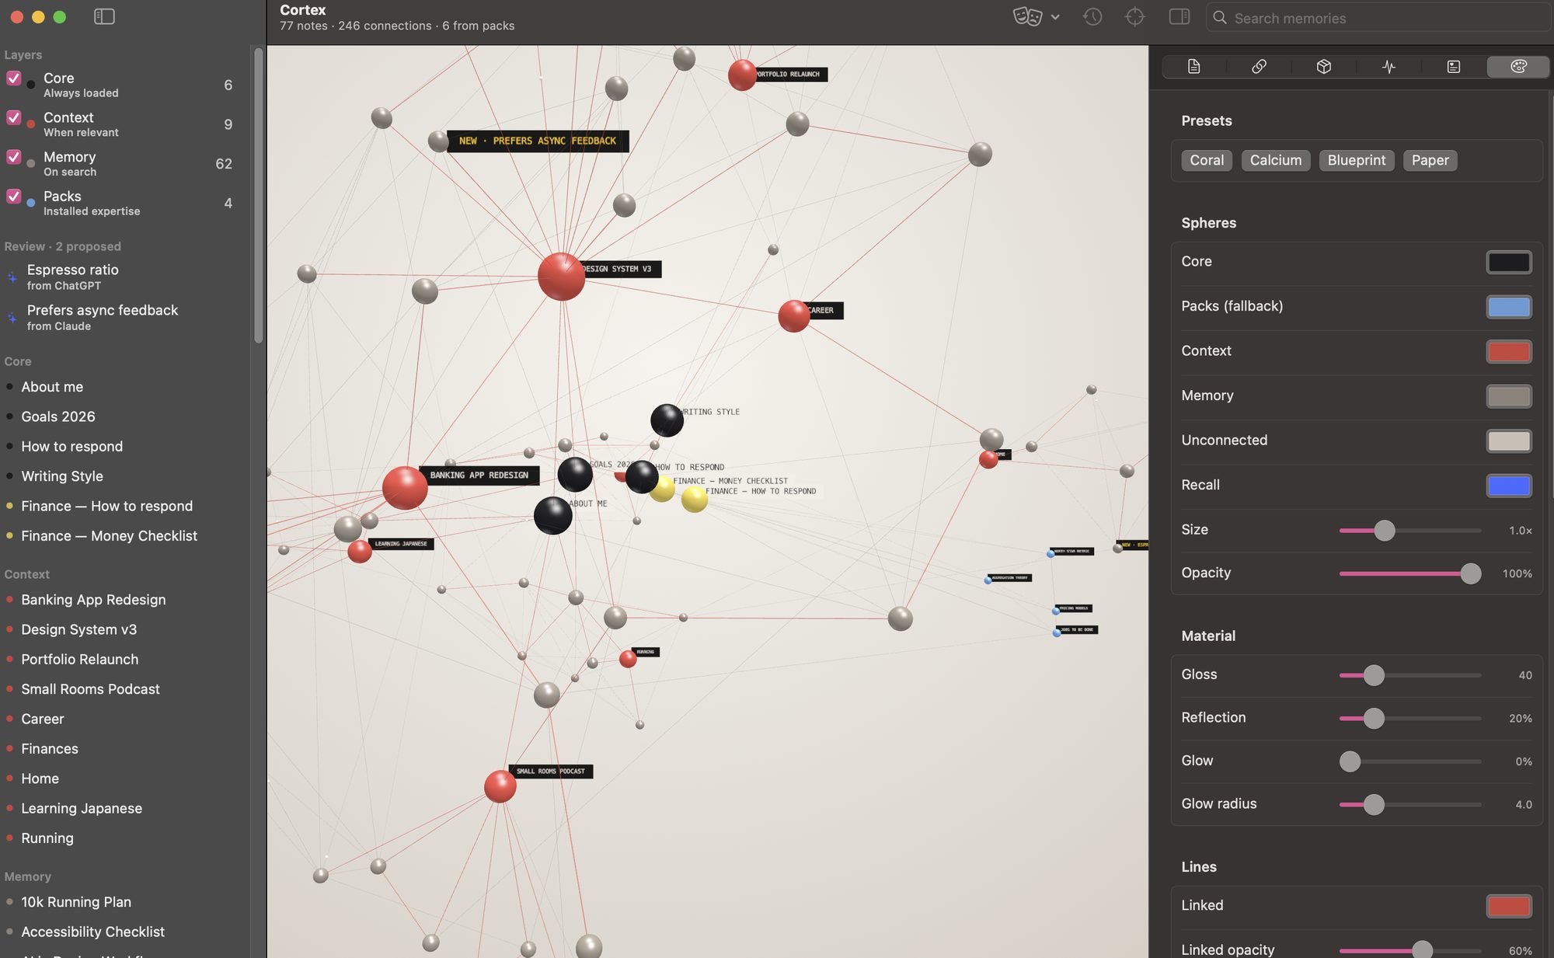Screen dimensions: 1554x958
Task: Open the Linked lines color swatch
Action: (x=1509, y=906)
